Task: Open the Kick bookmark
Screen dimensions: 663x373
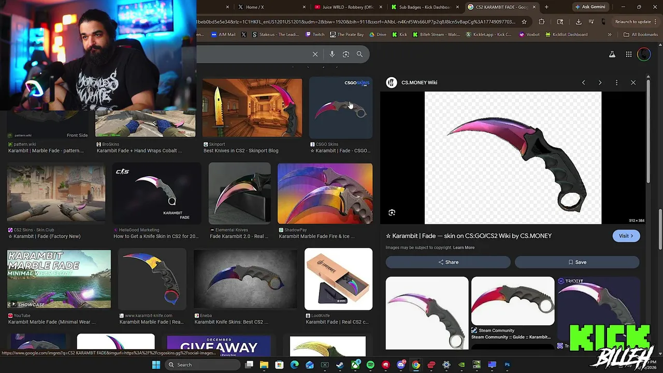Action: 399,35
